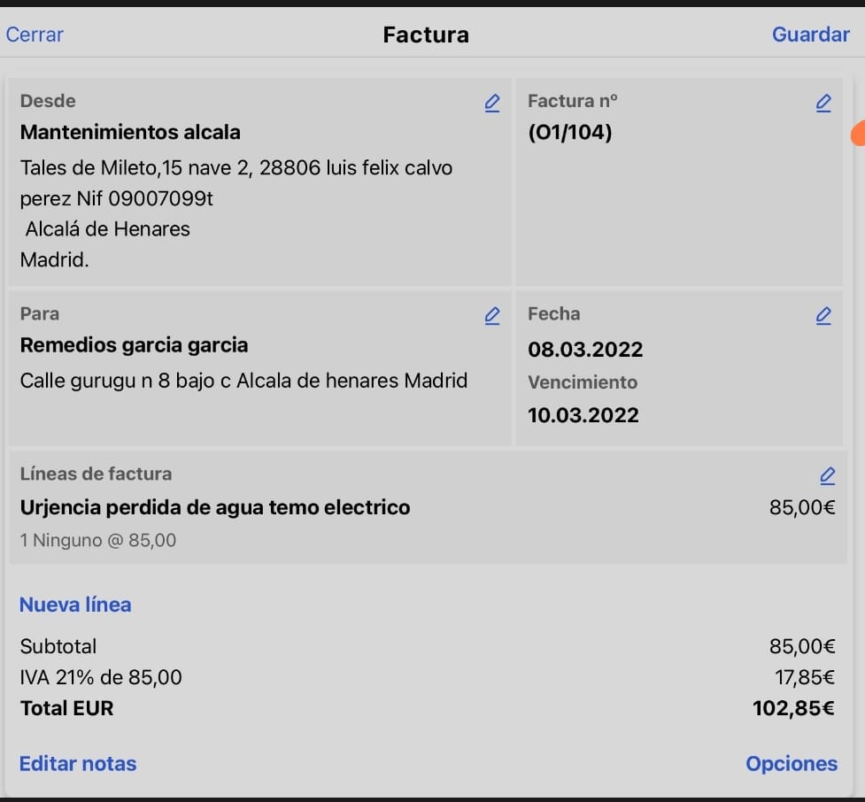
Task: Tap the IVA 21% de 85,00 row
Action: point(101,678)
